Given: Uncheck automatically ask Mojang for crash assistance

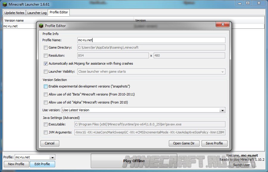Looking at the screenshot, I should (46, 63).
